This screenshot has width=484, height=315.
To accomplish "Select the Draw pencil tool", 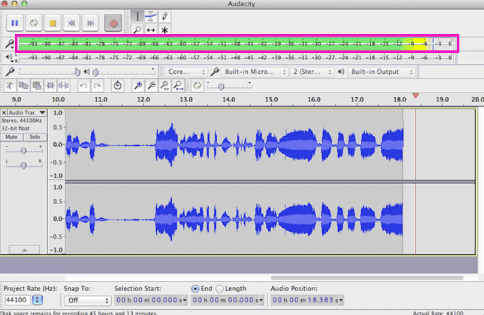I will 164,16.
